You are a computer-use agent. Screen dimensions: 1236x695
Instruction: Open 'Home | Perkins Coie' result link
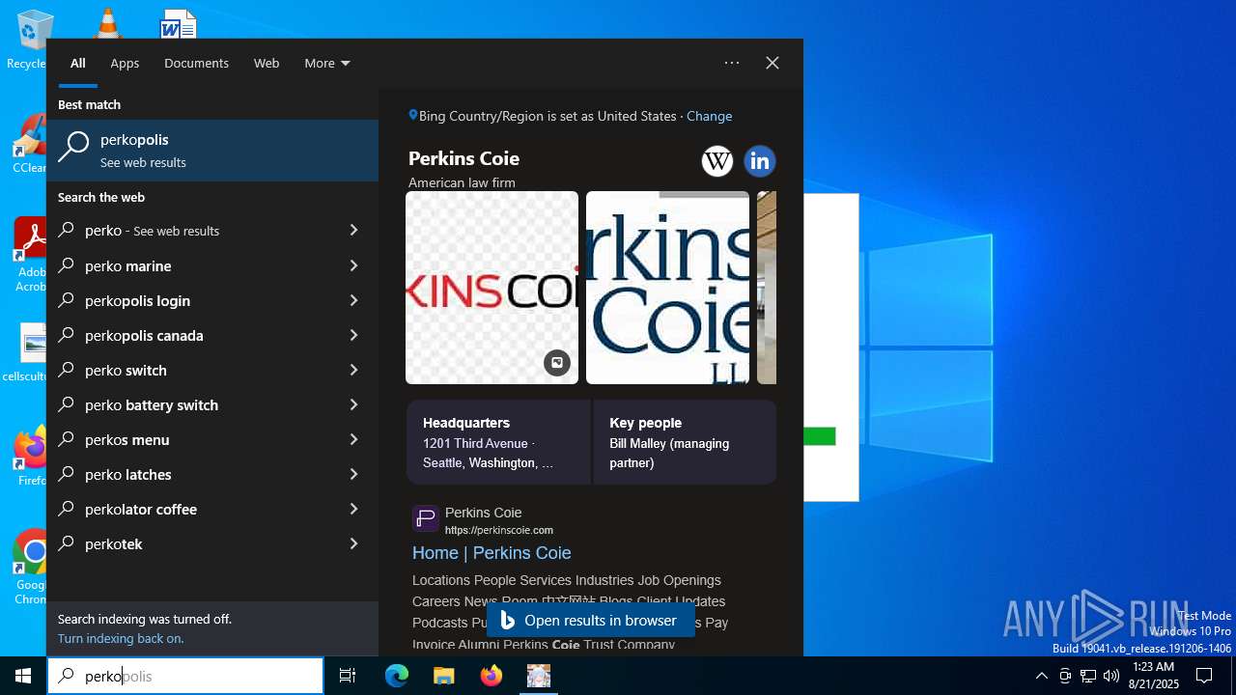[x=492, y=553]
